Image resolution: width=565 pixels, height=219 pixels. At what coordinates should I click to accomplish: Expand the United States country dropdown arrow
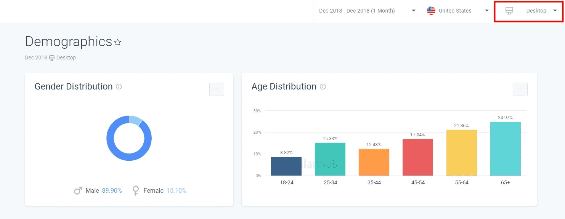487,11
